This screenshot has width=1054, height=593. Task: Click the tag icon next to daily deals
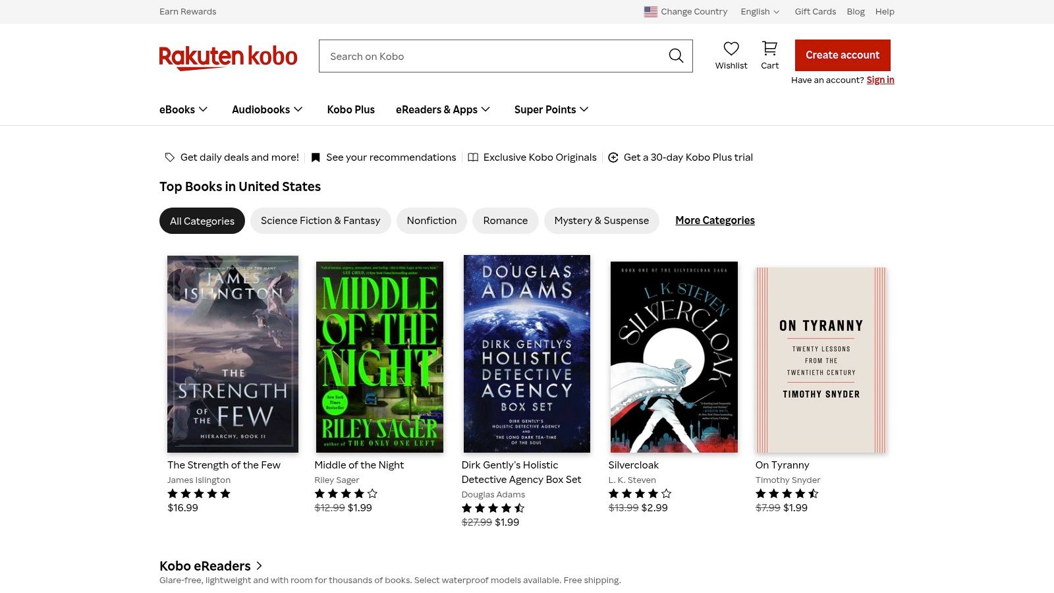tap(170, 157)
